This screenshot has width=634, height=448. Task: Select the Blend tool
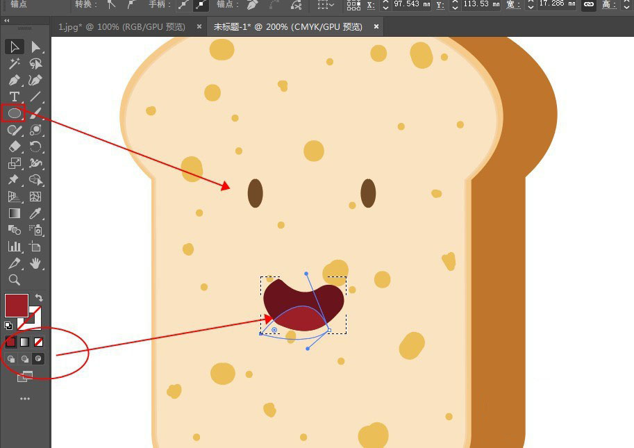(x=15, y=230)
